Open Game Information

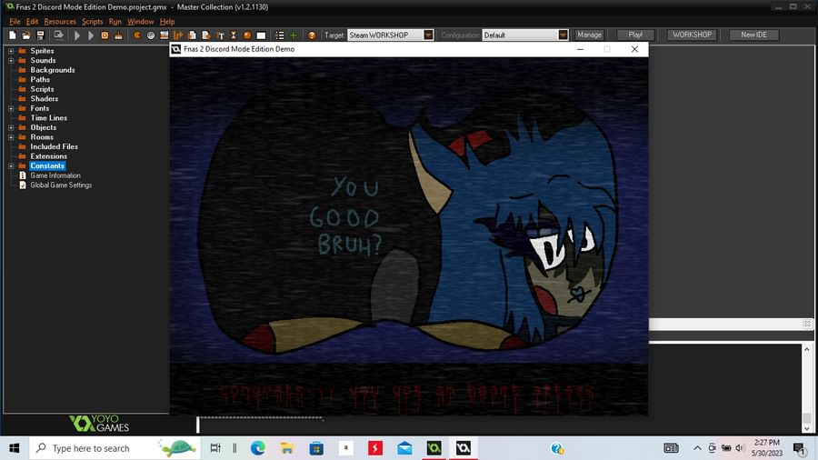(x=55, y=175)
